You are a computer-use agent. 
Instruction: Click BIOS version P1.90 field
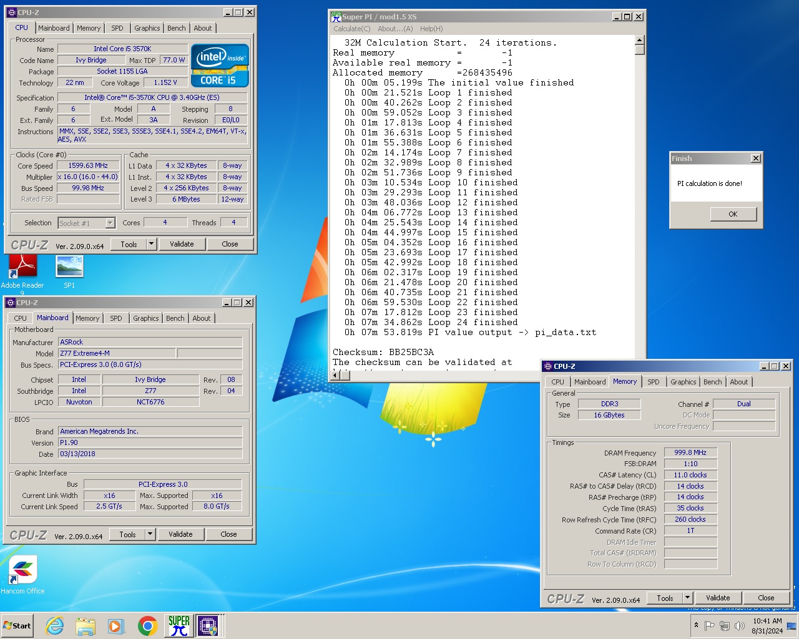coord(150,442)
